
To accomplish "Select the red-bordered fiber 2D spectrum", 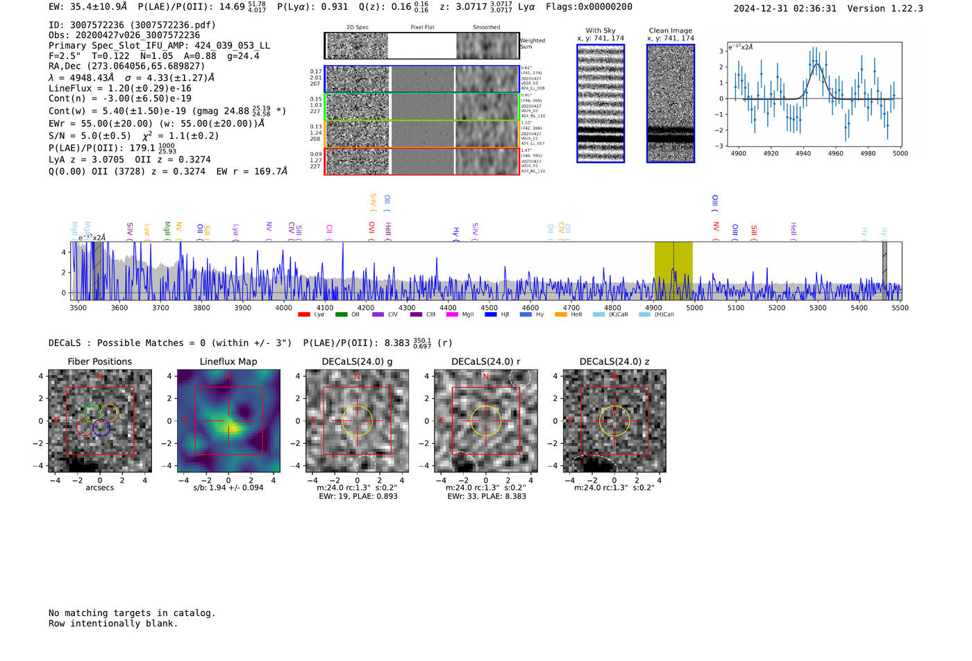I will (x=422, y=161).
